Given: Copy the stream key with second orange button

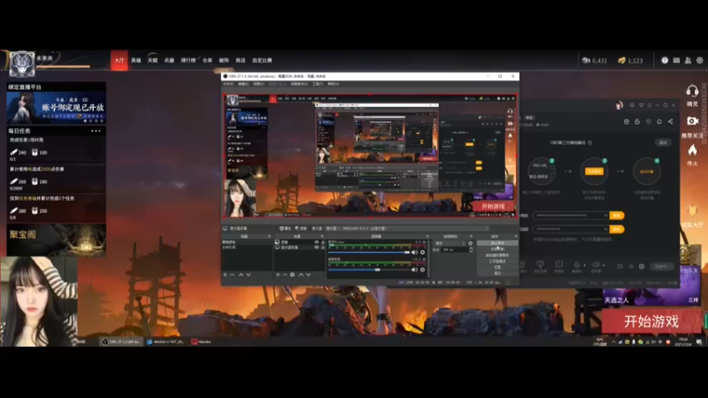Looking at the screenshot, I should tap(617, 229).
